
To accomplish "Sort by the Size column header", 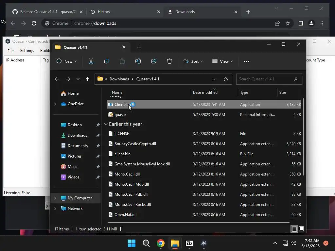I will click(282, 92).
